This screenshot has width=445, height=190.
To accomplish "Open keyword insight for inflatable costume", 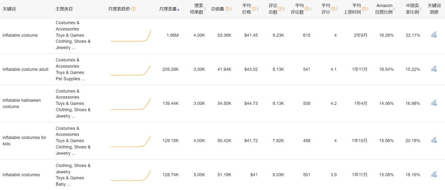I will (433, 35).
